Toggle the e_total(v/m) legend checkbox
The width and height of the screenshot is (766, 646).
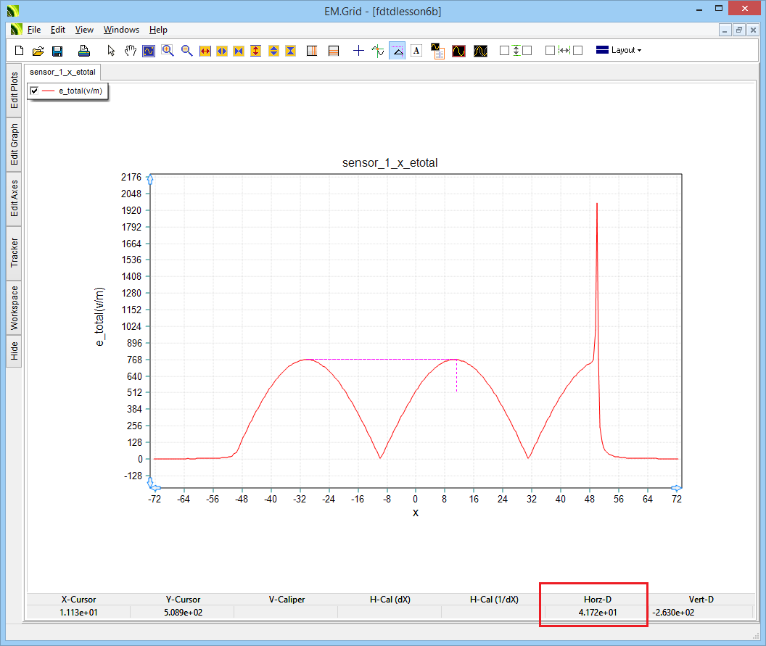pos(34,91)
